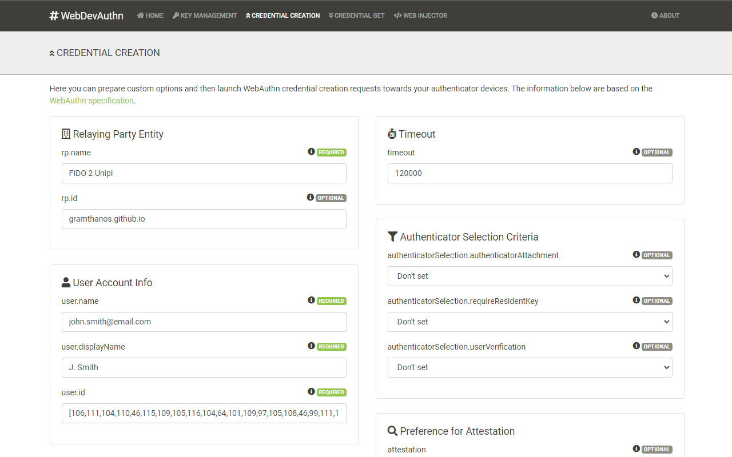Click the funnel icon beside Authenticator Selection Criteria
732x457 pixels.
pyautogui.click(x=392, y=236)
